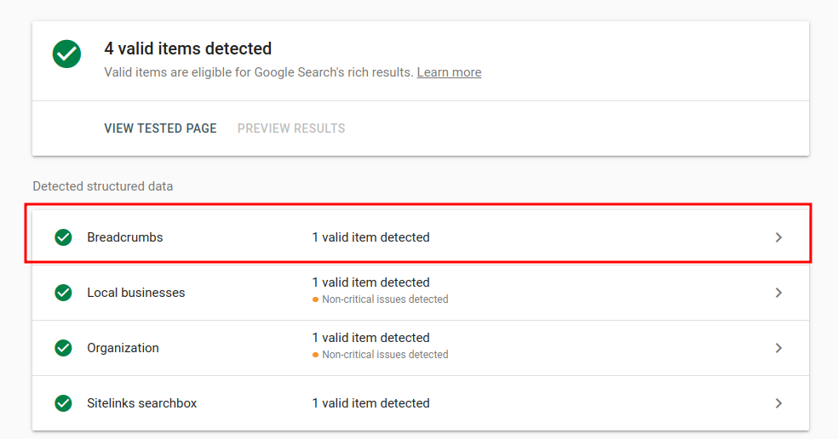The image size is (838, 439).
Task: Select the Breadcrumbs structured data label
Action: coord(124,237)
